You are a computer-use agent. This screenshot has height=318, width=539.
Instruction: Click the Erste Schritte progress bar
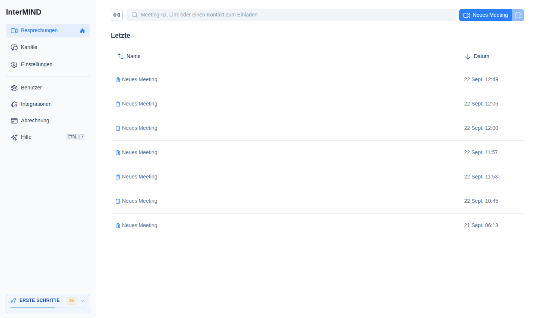pos(48,308)
